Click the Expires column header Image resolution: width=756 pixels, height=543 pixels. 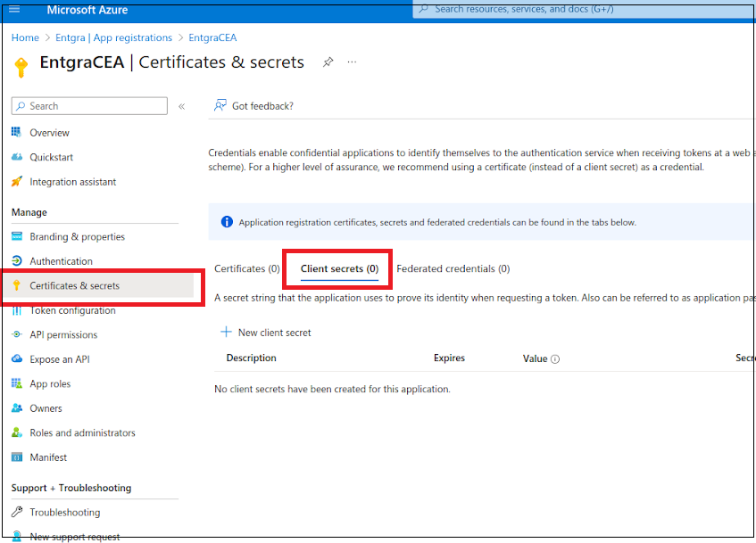(449, 358)
